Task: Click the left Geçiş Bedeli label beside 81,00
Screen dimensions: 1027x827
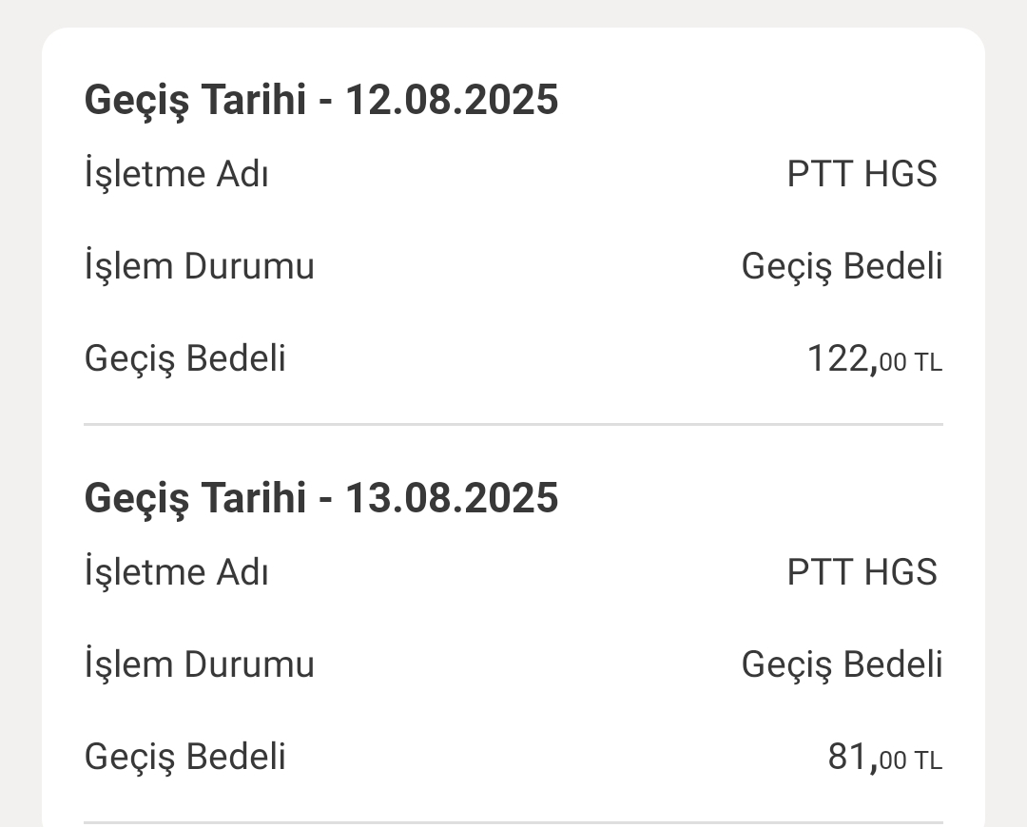Action: point(184,758)
